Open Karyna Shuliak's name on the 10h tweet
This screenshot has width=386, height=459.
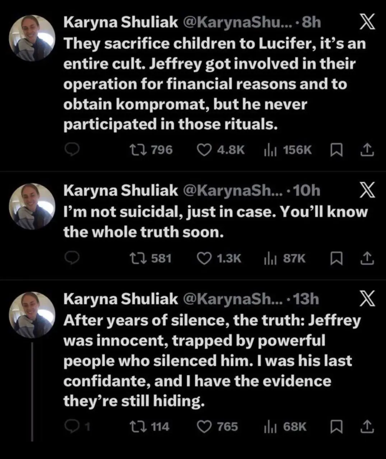(x=121, y=190)
